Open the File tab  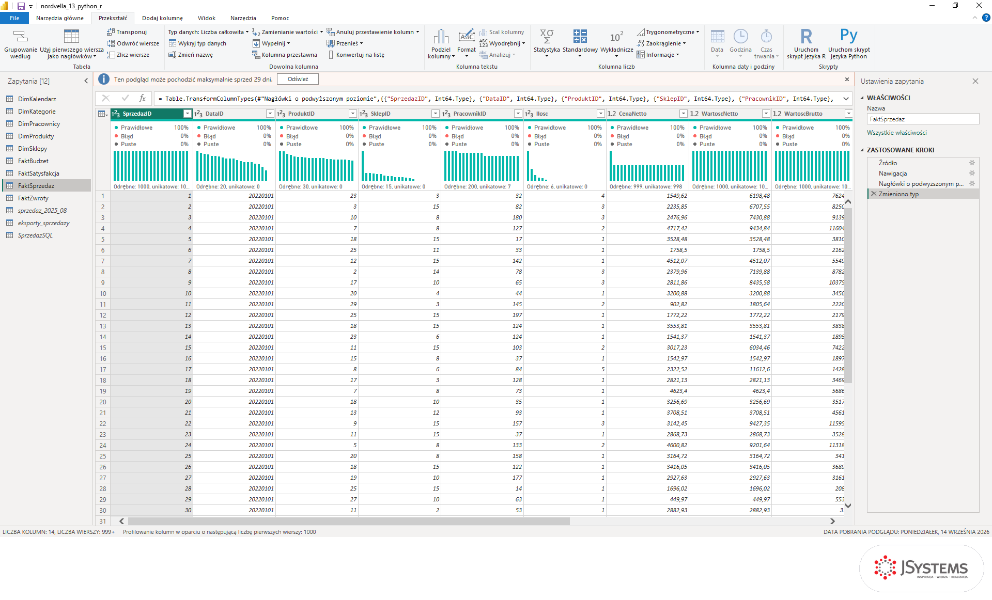click(14, 18)
